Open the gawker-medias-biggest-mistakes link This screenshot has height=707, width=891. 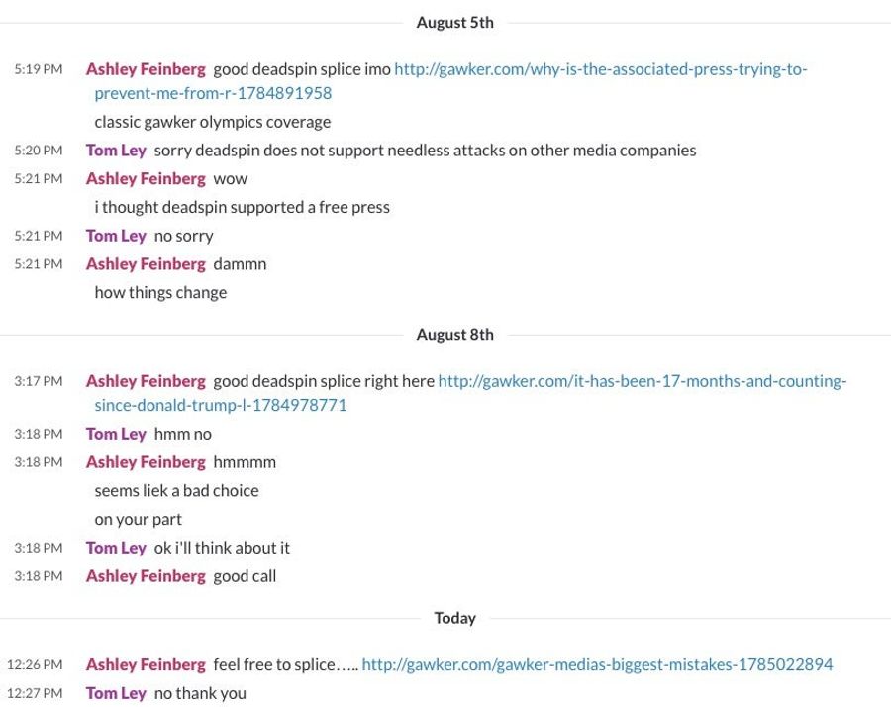click(597, 665)
